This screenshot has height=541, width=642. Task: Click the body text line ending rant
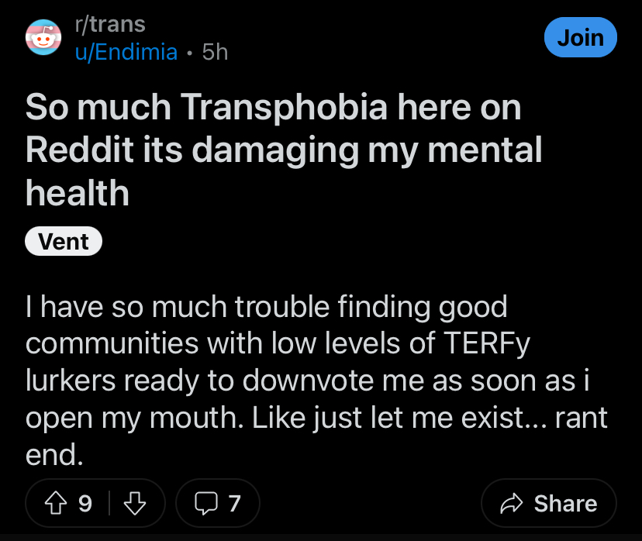click(x=316, y=418)
